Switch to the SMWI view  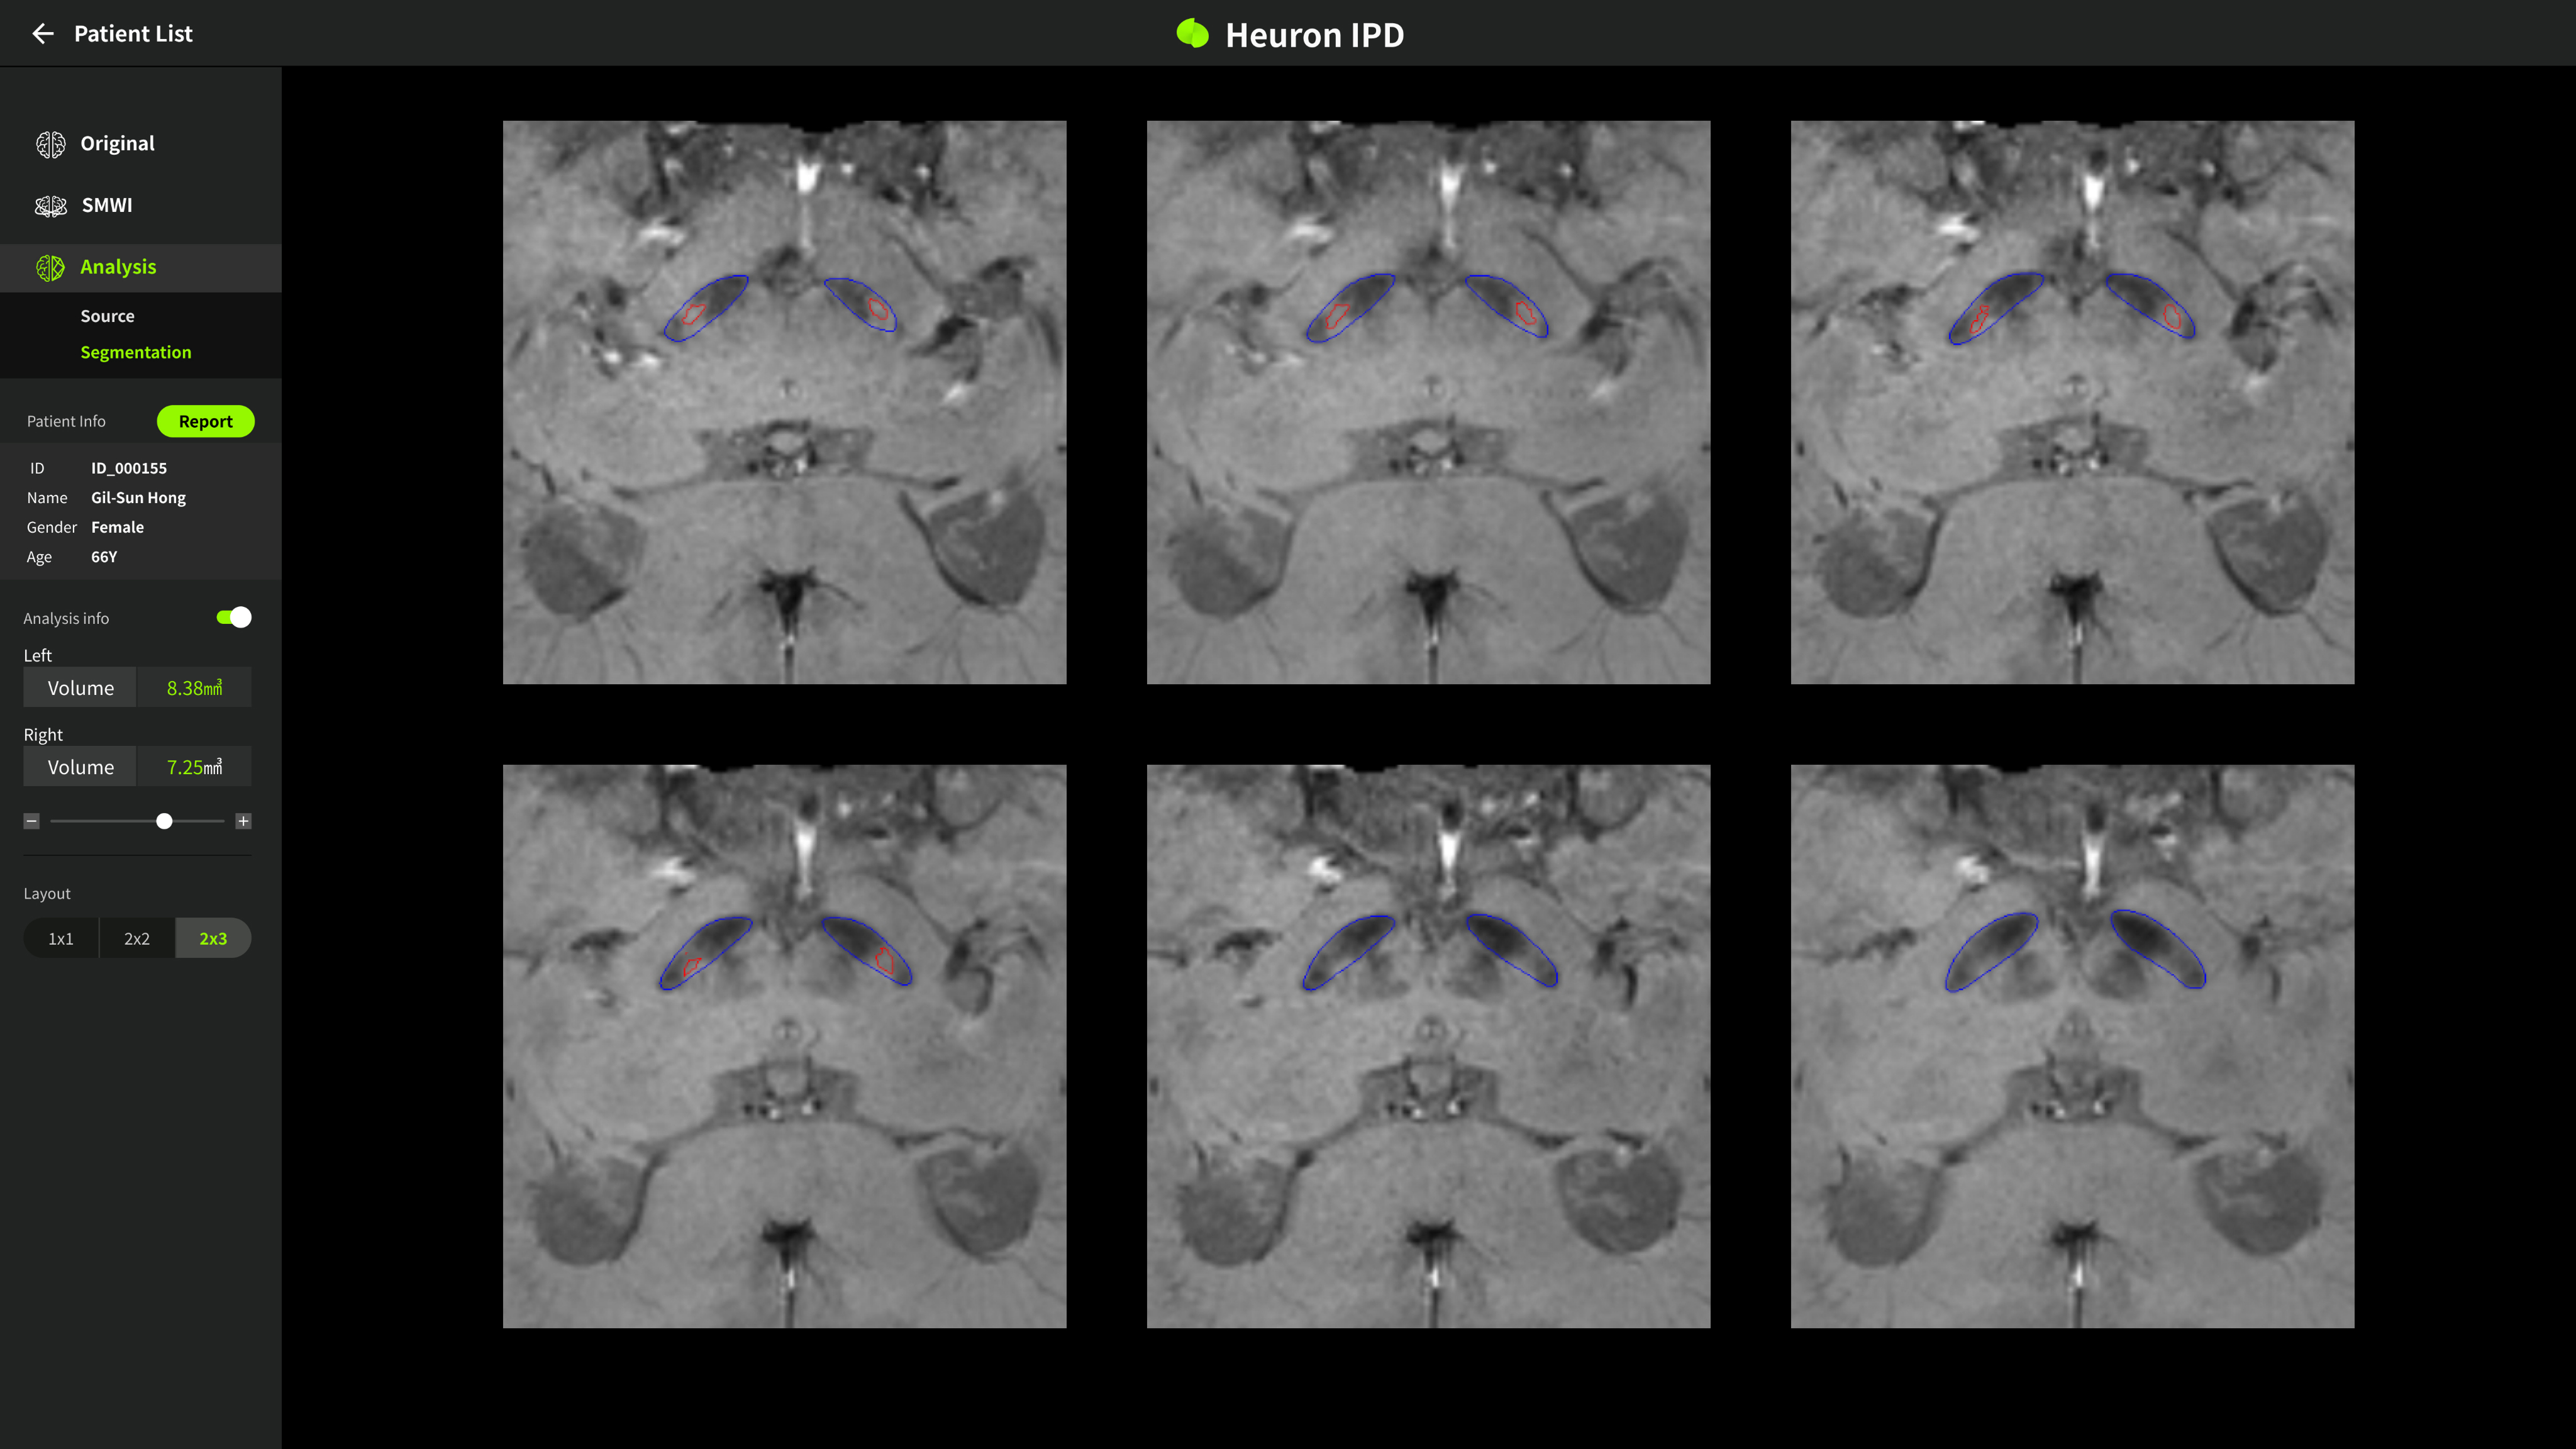[x=107, y=205]
